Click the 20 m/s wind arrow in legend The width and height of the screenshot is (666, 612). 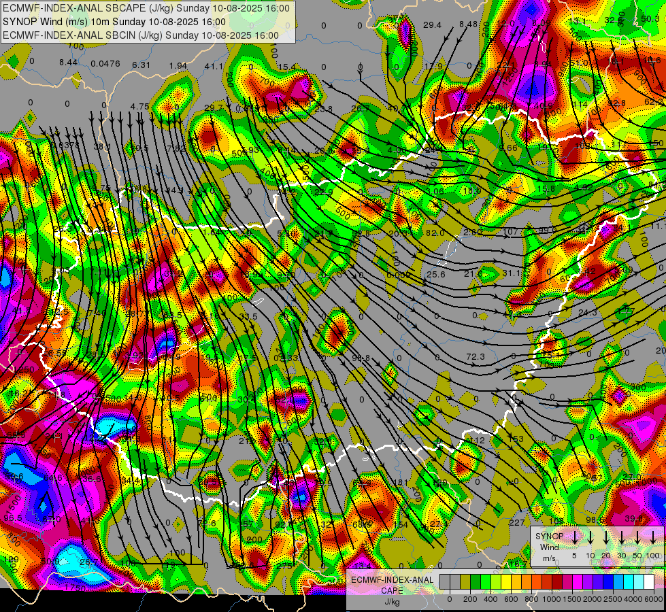(606, 538)
